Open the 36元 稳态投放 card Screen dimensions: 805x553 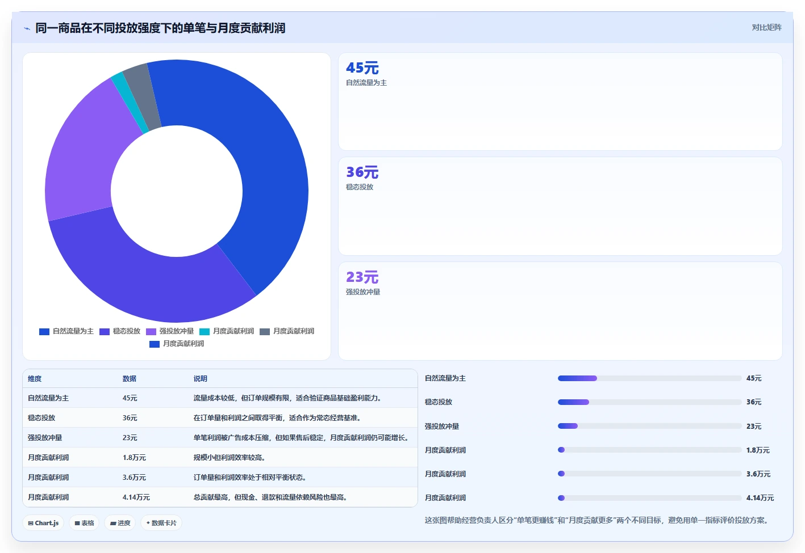(x=560, y=206)
